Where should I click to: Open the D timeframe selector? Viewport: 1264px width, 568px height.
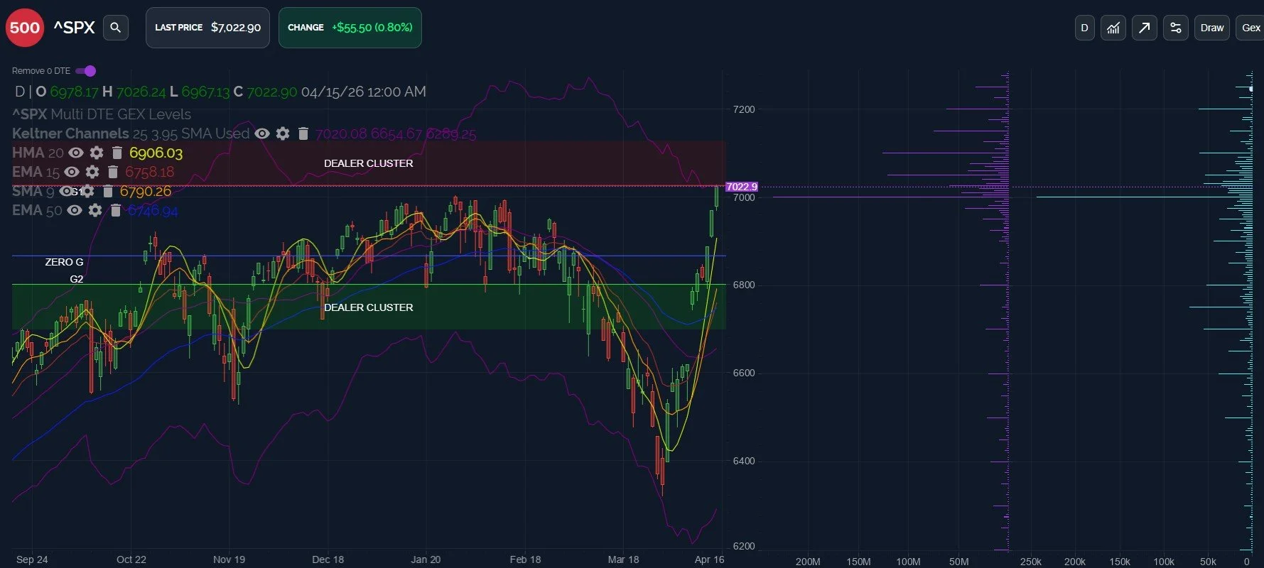pyautogui.click(x=1084, y=28)
